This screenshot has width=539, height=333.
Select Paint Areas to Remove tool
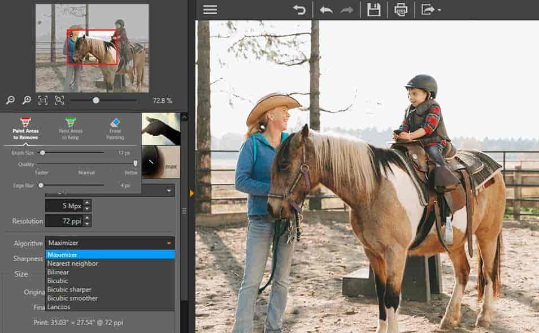[25, 128]
